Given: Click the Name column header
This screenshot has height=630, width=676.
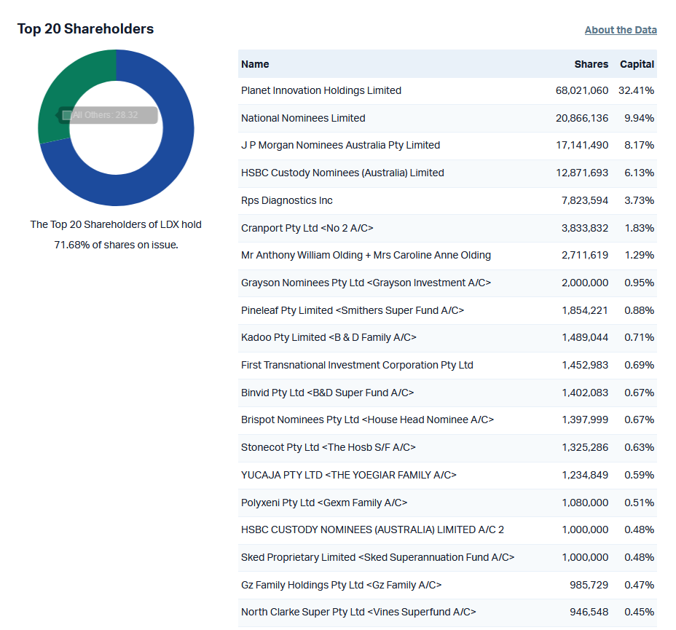Looking at the screenshot, I should [255, 64].
